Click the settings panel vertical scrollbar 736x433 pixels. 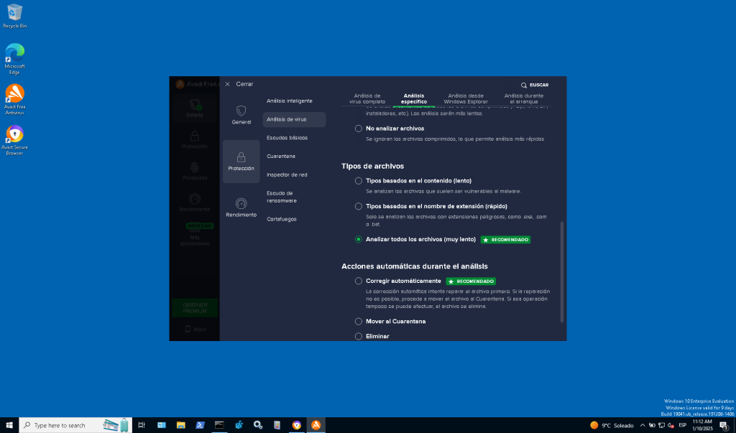[x=562, y=272]
